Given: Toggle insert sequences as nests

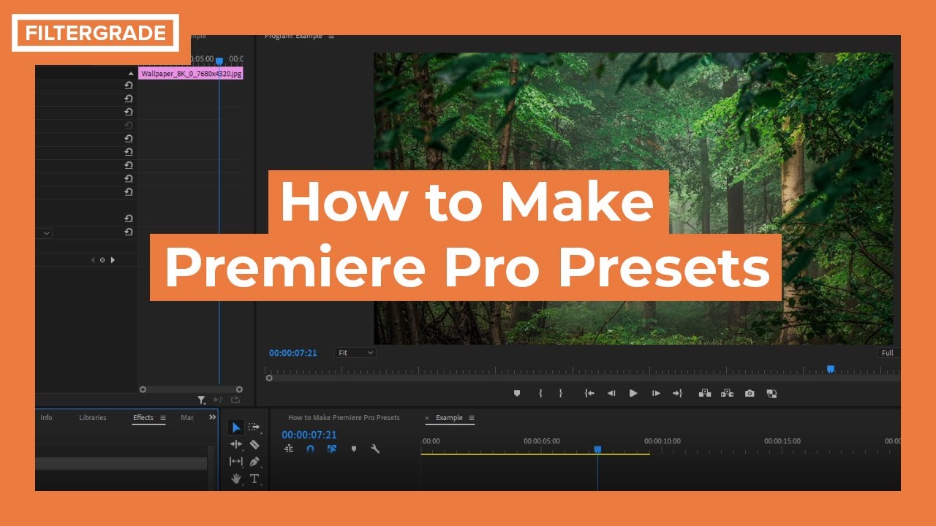Looking at the screenshot, I should click(x=289, y=449).
